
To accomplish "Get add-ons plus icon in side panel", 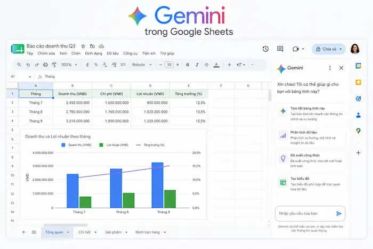I will coord(358,152).
